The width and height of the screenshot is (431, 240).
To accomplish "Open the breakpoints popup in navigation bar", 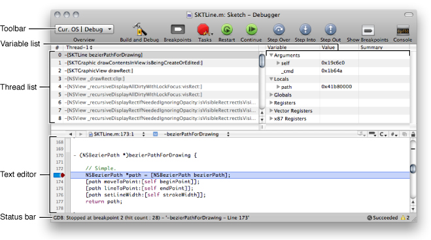I will tap(372, 134).
